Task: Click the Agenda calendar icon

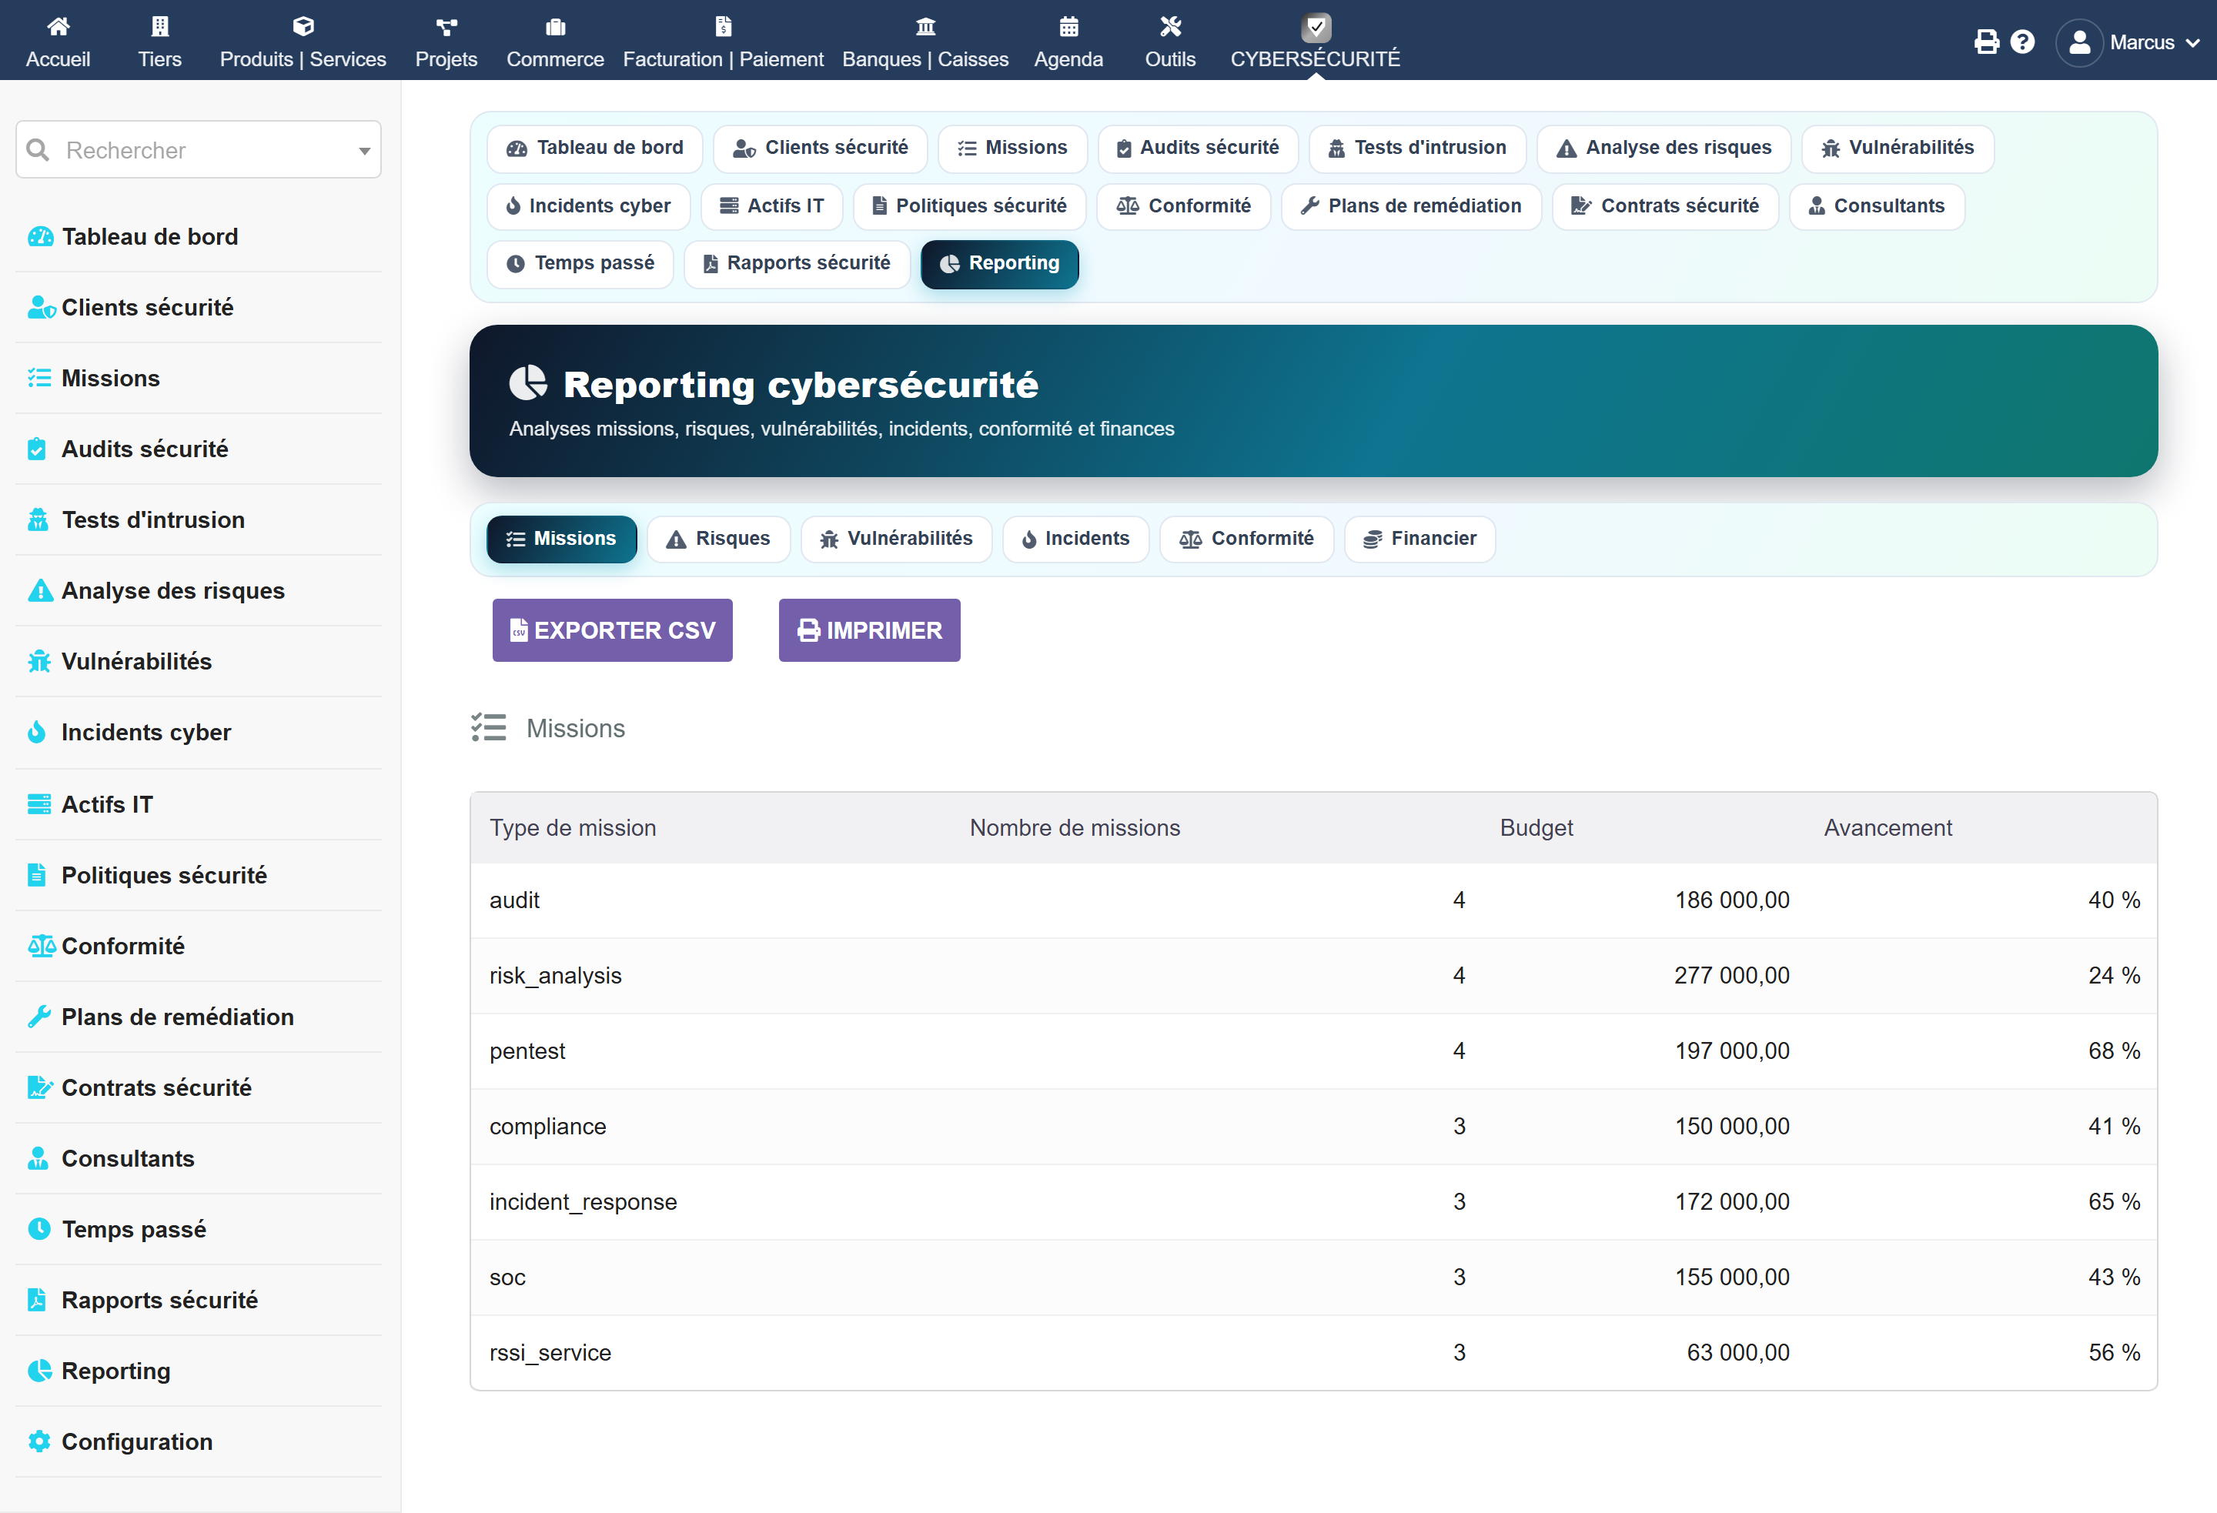Action: pos(1068,25)
